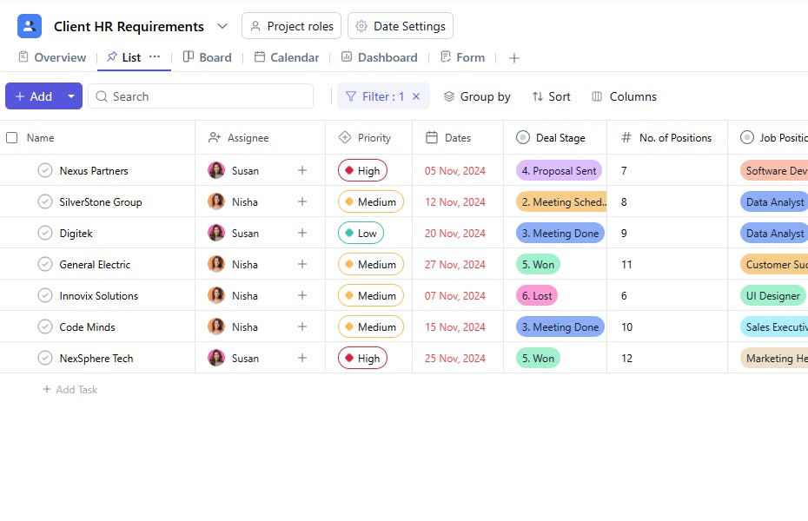Click the High priority tag for NexSphere Tech

362,359
